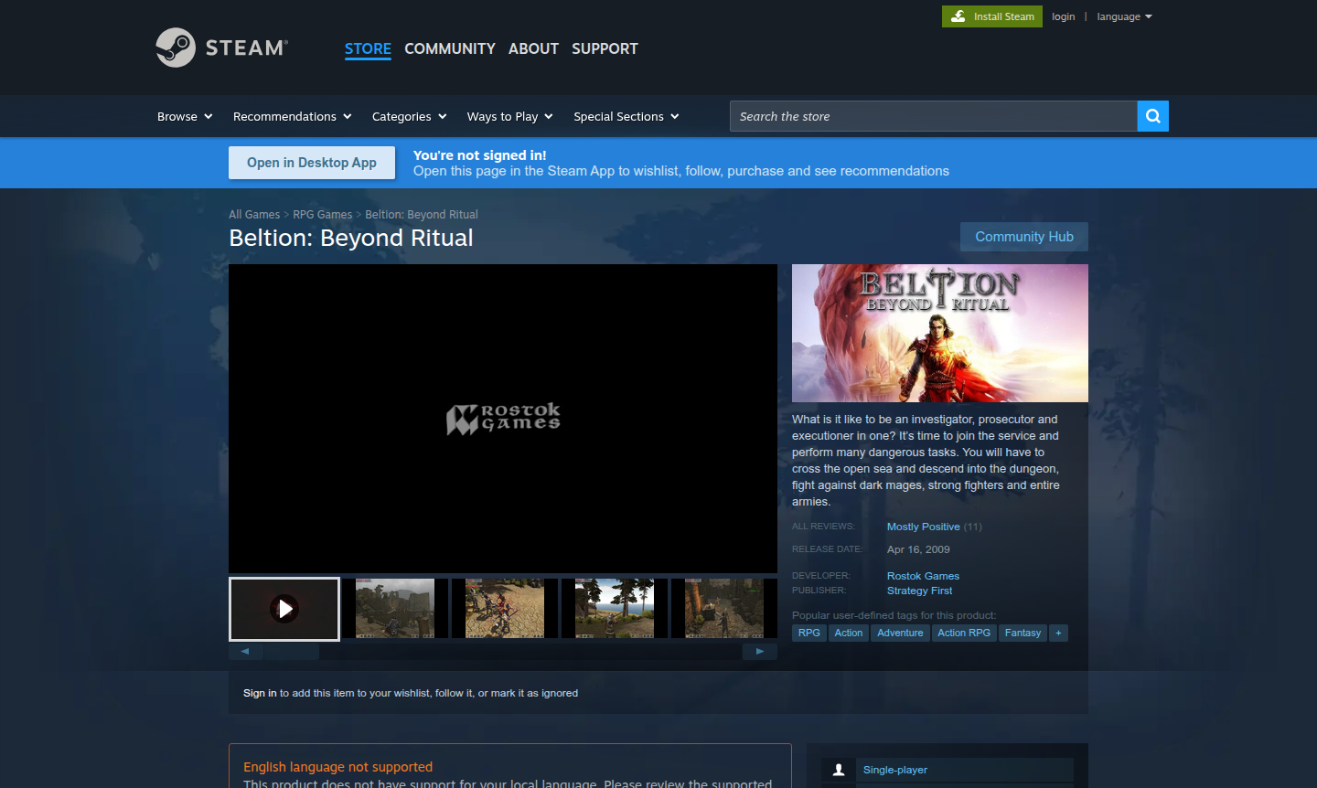This screenshot has height=788, width=1317.
Task: Click the Install Steam download button
Action: coord(992,16)
